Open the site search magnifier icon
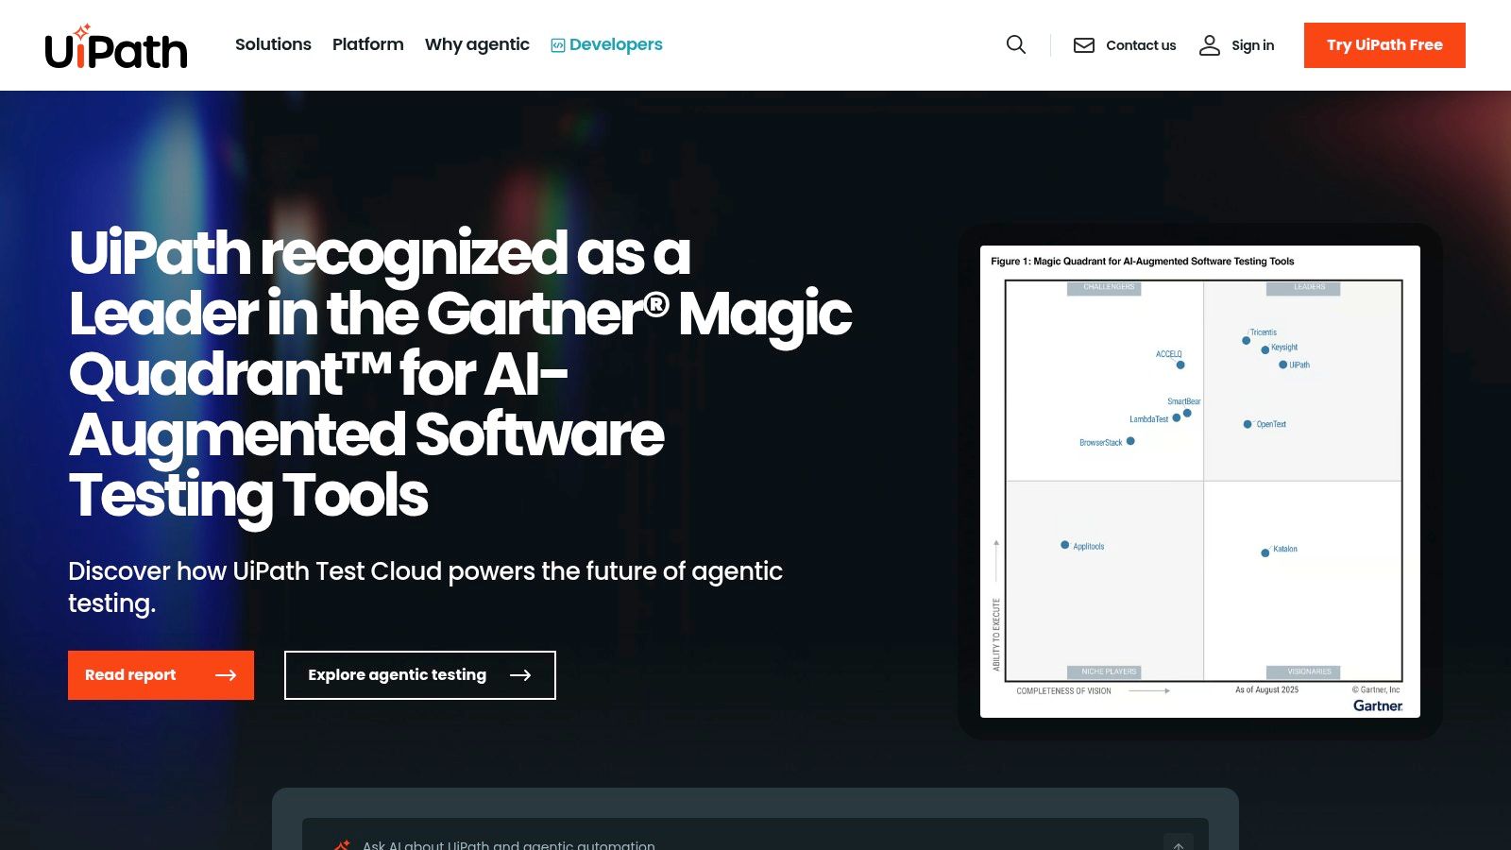Screen dimensions: 1511x850 click(1016, 44)
